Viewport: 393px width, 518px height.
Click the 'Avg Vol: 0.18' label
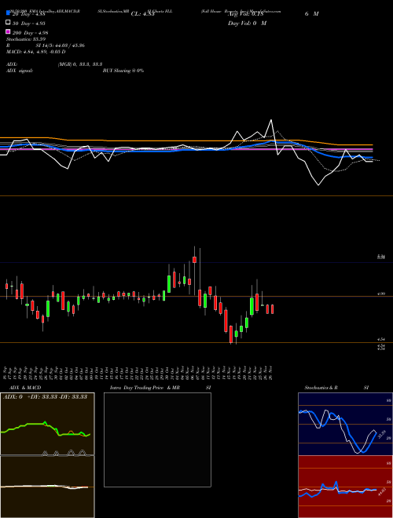tap(245, 14)
